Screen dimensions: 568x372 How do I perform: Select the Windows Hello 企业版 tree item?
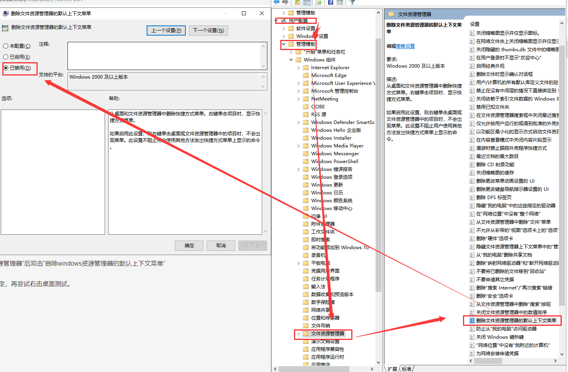(x=336, y=130)
